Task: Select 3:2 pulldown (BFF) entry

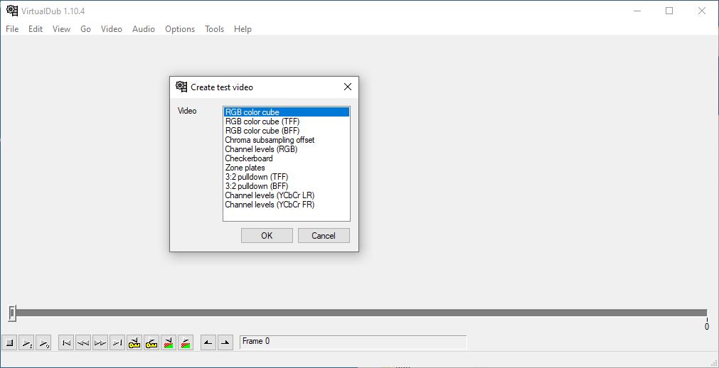Action: 287,186
